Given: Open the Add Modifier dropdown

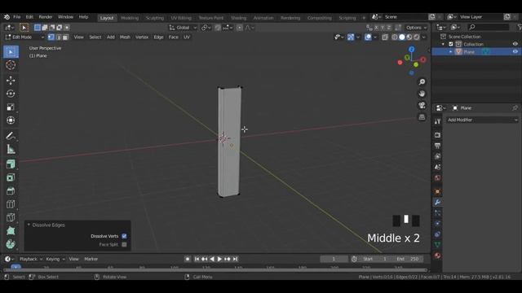Looking at the screenshot, I should coord(482,120).
